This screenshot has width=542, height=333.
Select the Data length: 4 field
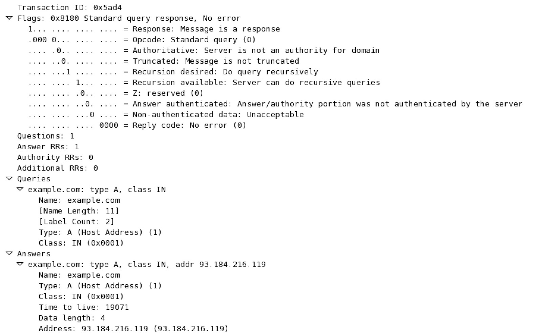[72, 318]
